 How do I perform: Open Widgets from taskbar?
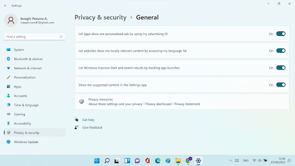(127, 161)
